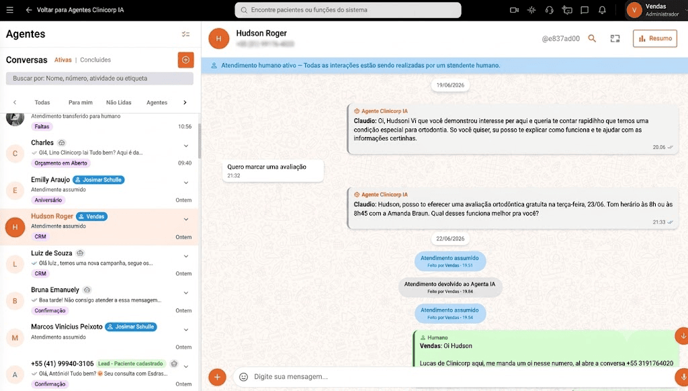Open the Luiz de Souza conversation
Screen dimensions: 688x391
99,263
